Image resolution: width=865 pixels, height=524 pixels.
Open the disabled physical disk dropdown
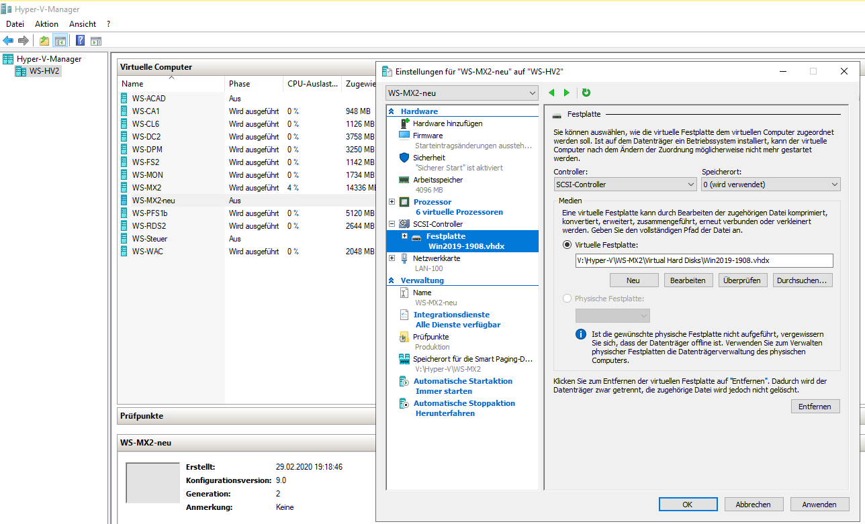pyautogui.click(x=612, y=315)
